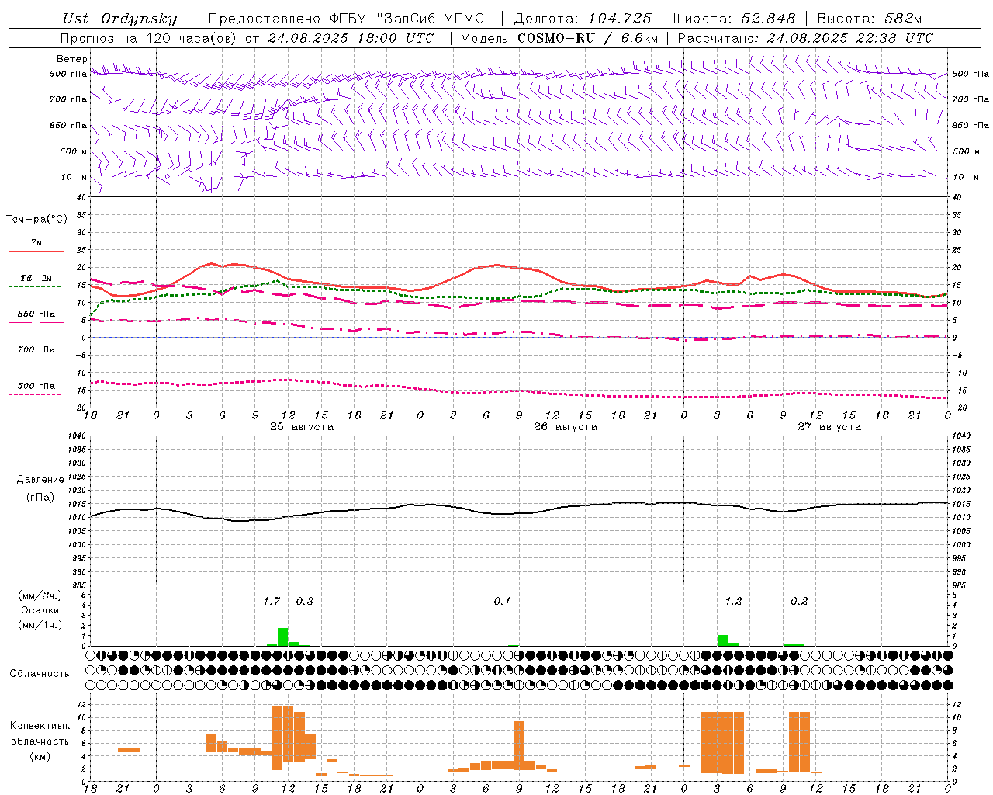Image resolution: width=993 pixels, height=795 pixels.
Task: Click the station name Ust-Ordynsky in header
Action: click(119, 19)
